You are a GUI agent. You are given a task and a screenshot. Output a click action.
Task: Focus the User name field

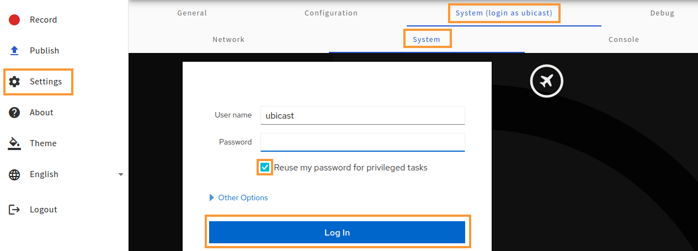coord(363,115)
